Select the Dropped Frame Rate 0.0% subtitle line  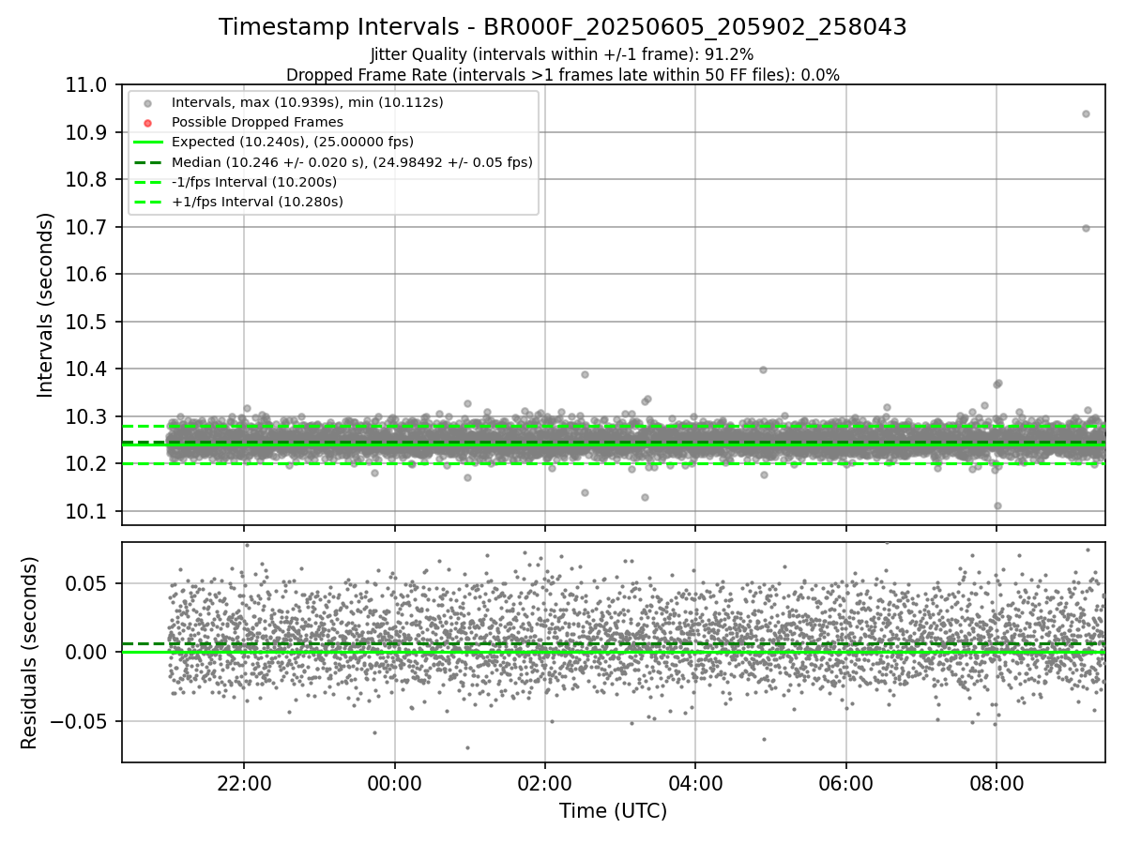(563, 75)
